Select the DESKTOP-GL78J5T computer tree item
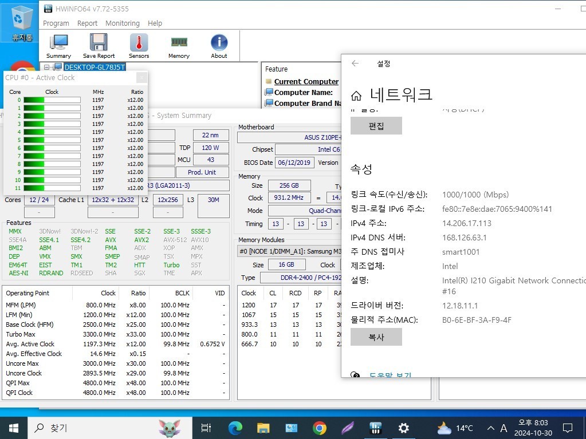 [x=95, y=67]
